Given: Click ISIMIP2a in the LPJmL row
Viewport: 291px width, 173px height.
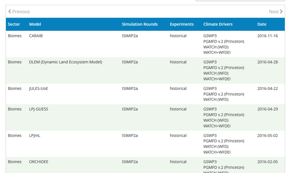Looking at the screenshot, I should tap(130, 135).
